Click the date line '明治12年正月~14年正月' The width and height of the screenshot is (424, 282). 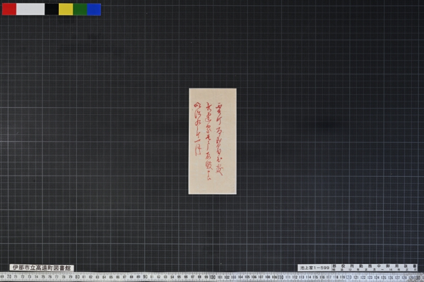click(375, 270)
